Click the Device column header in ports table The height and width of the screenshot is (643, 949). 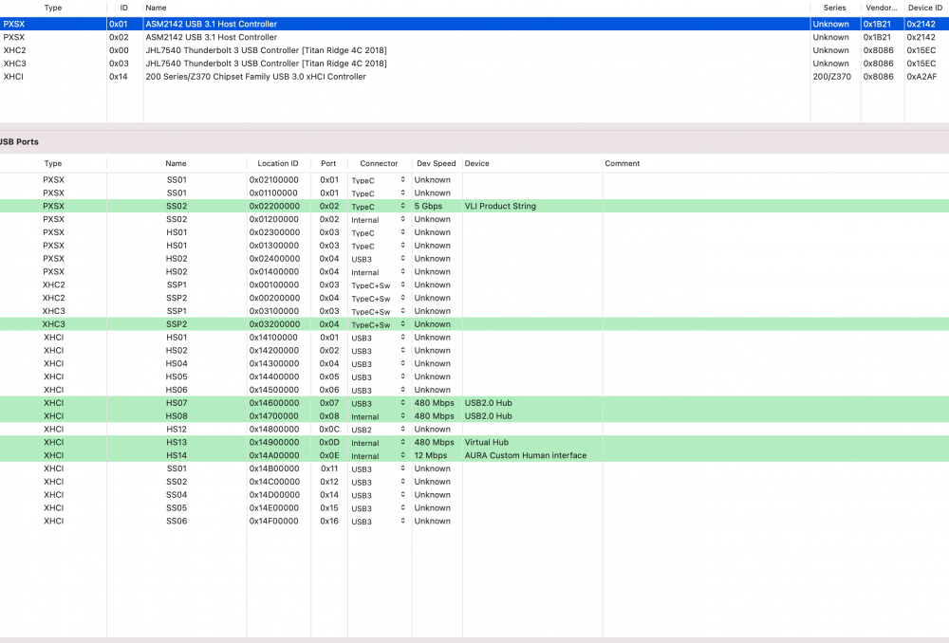point(477,163)
